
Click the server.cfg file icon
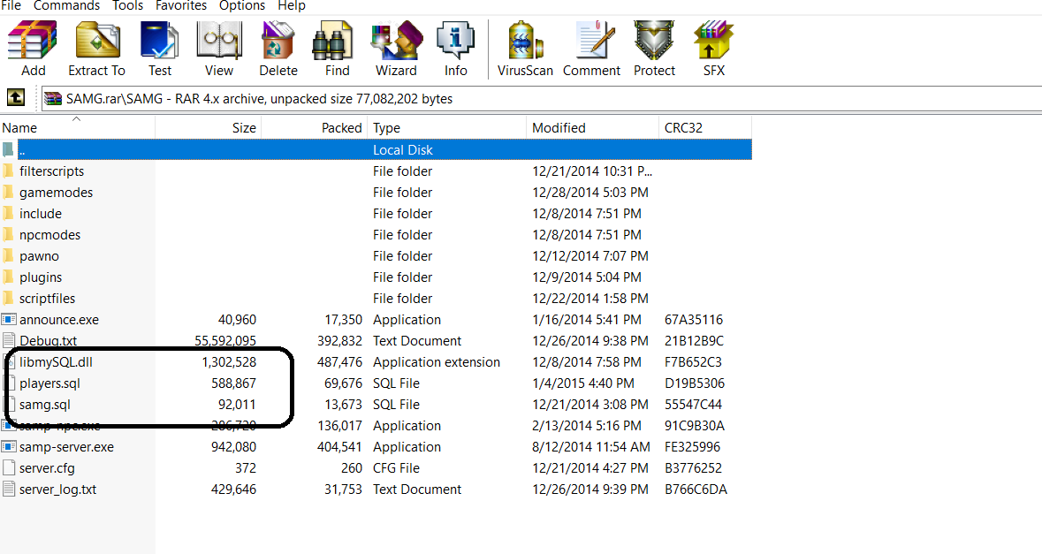9,468
